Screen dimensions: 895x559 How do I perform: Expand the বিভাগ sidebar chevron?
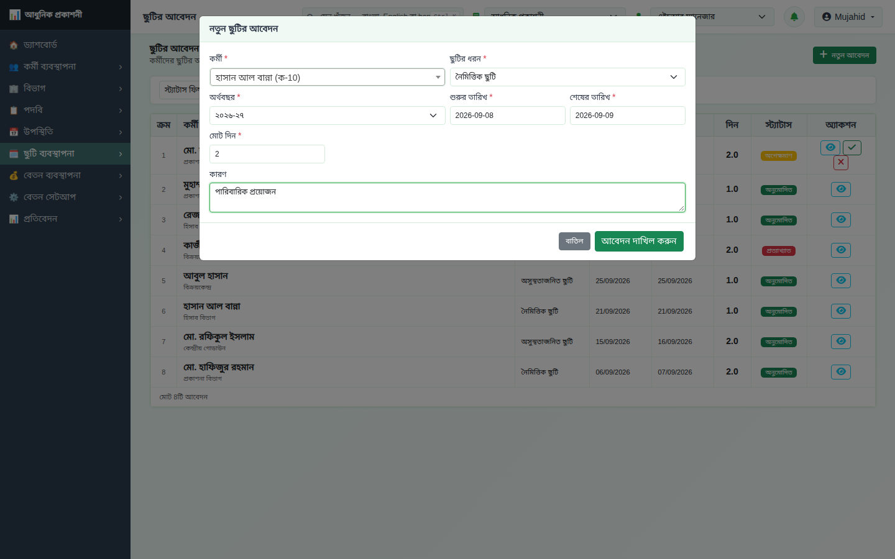point(121,89)
